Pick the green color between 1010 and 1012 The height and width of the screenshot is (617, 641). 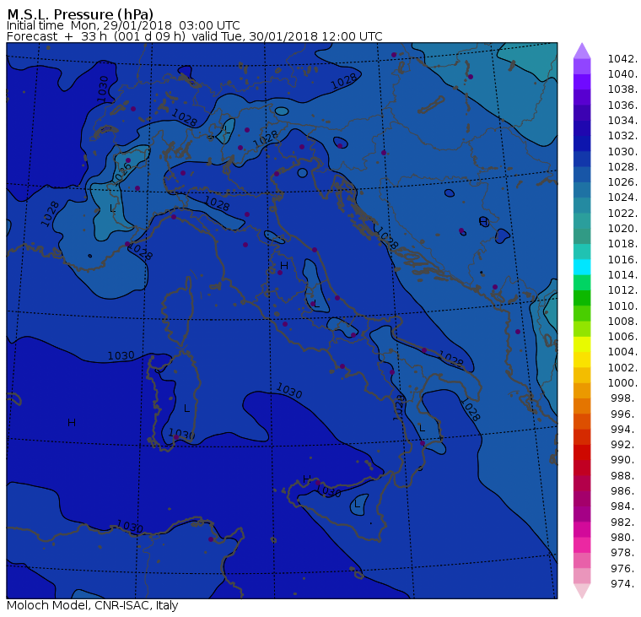[582, 298]
